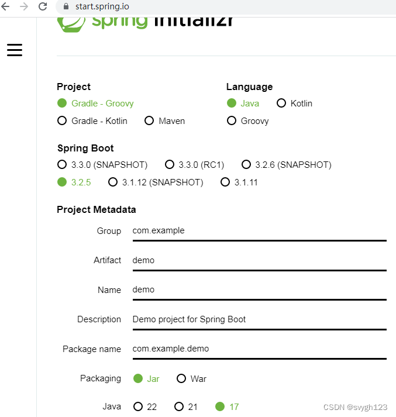The height and width of the screenshot is (417, 396).
Task: Reload the page with refresh icon
Action: coord(43,6)
